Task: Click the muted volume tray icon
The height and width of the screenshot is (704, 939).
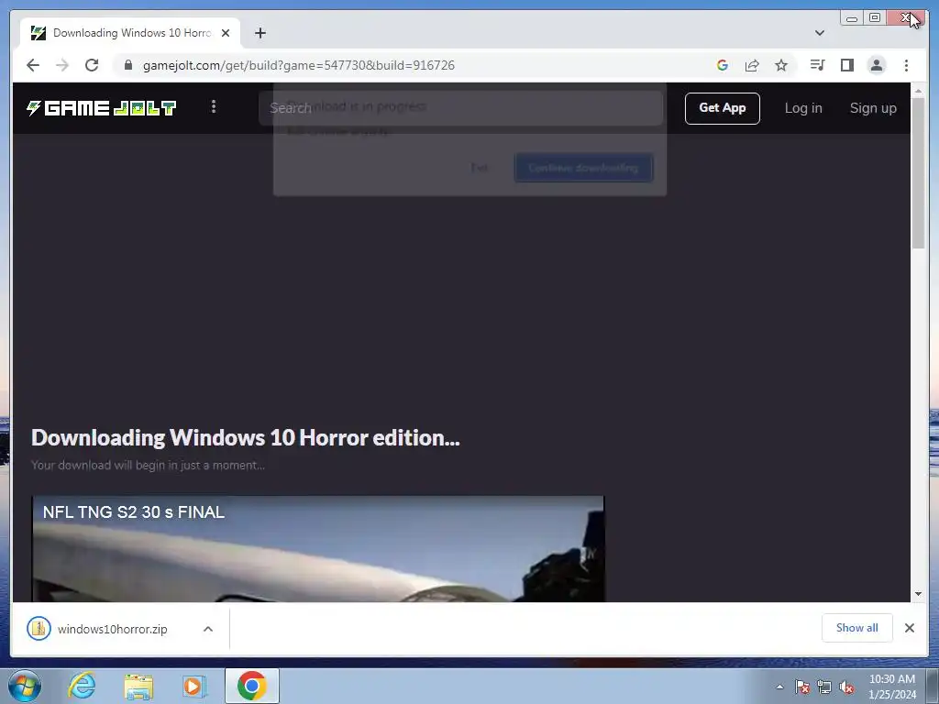Action: [846, 687]
